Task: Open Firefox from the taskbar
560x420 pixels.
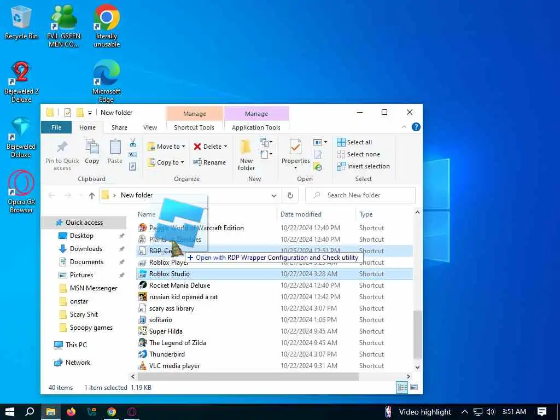Action: [x=71, y=412]
